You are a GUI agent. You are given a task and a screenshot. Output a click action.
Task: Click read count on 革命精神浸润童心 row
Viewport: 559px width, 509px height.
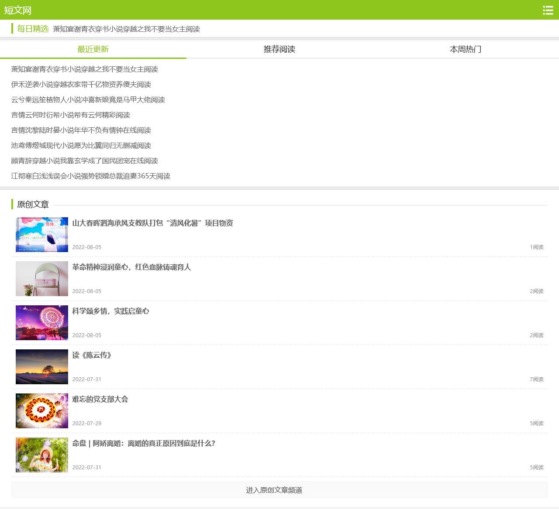click(x=537, y=291)
